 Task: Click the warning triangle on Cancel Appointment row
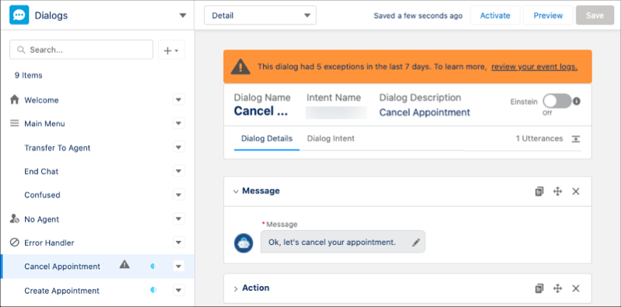[x=125, y=264]
